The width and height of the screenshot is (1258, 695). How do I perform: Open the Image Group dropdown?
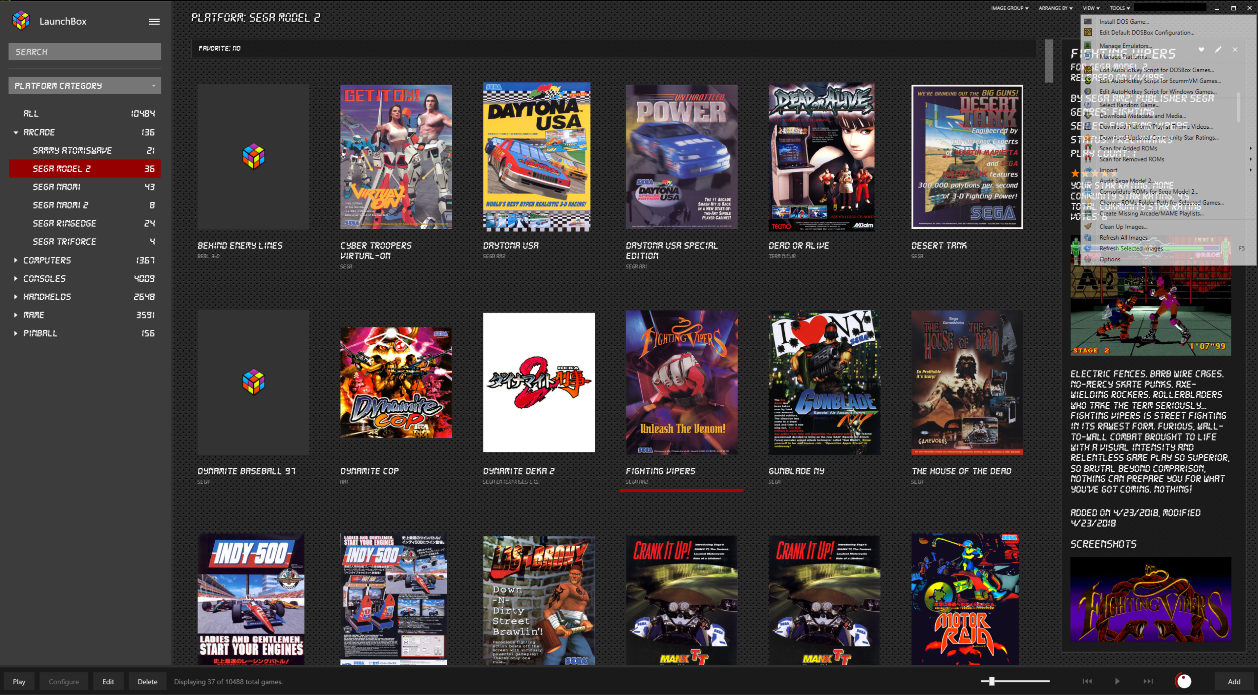click(x=1010, y=8)
